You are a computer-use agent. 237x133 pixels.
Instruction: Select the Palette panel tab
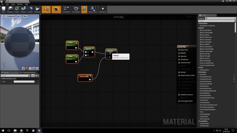pyautogui.click(x=207, y=15)
